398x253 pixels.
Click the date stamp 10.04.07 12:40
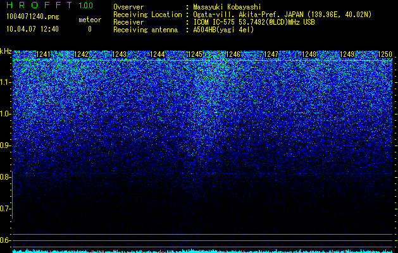click(32, 29)
